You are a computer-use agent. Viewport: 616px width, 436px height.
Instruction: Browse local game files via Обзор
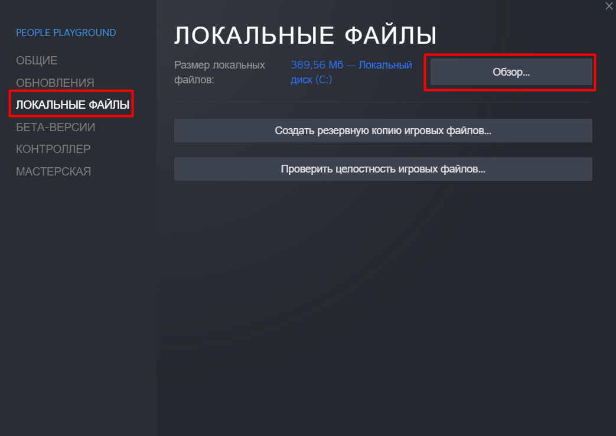[511, 72]
